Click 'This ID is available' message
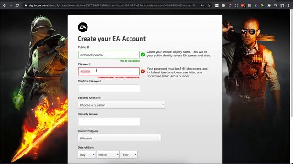 click(x=130, y=61)
